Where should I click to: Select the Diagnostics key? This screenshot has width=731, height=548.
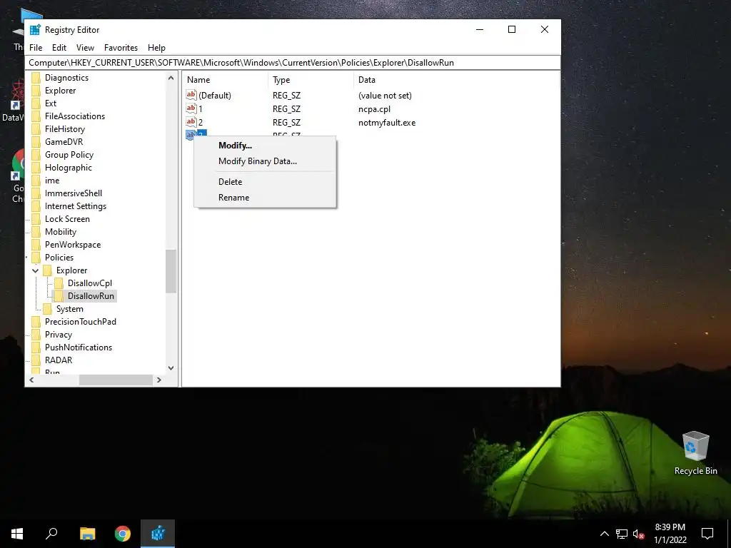click(66, 78)
